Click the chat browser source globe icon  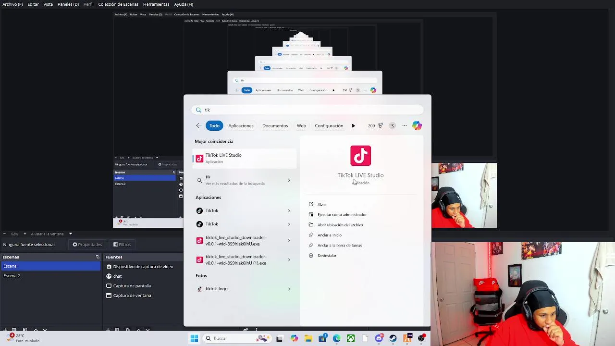click(109, 276)
